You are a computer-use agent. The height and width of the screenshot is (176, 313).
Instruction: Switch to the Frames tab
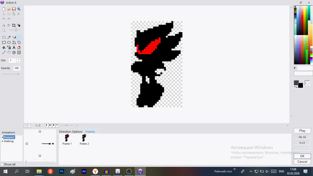[90, 132]
